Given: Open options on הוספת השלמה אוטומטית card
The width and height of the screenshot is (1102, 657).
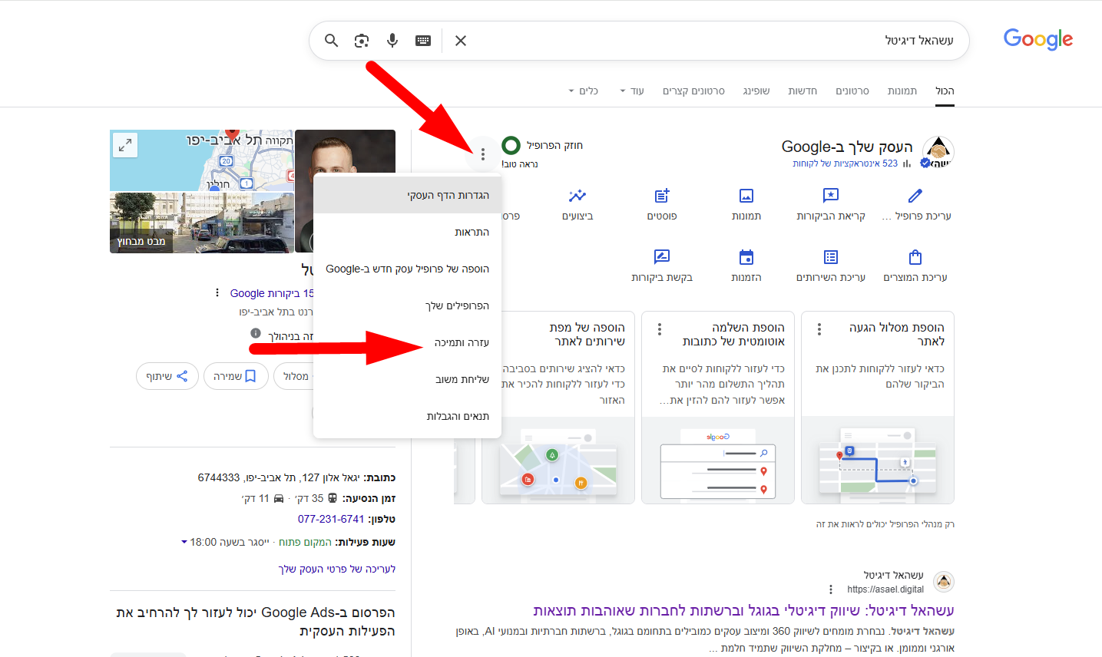Looking at the screenshot, I should point(660,329).
